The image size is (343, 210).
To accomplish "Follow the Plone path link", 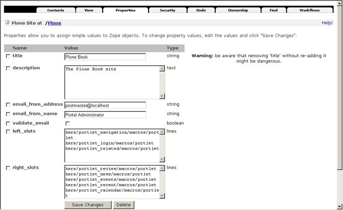I will [x=55, y=23].
